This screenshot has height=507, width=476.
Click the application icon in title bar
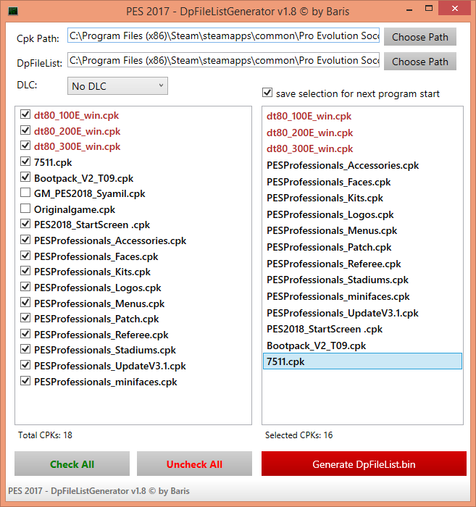point(13,12)
